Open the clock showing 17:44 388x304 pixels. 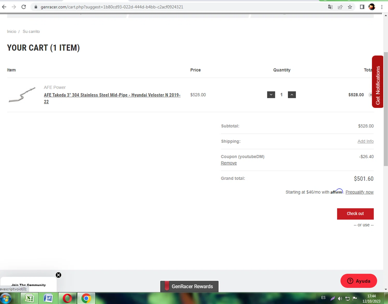(x=371, y=299)
